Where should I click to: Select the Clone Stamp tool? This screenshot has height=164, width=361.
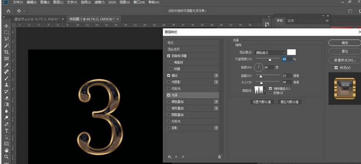pyautogui.click(x=6, y=85)
